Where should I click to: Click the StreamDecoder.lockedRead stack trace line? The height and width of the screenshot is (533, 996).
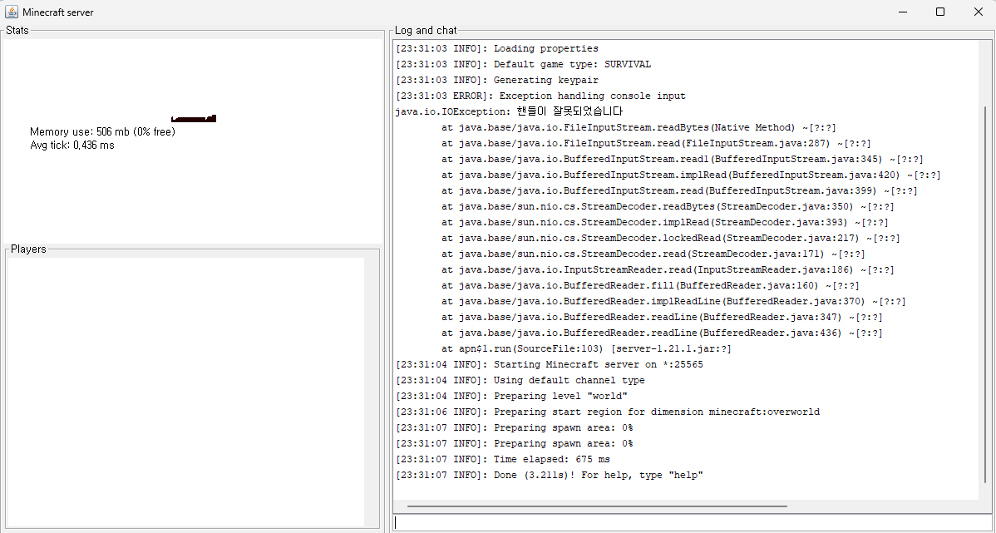tap(671, 239)
